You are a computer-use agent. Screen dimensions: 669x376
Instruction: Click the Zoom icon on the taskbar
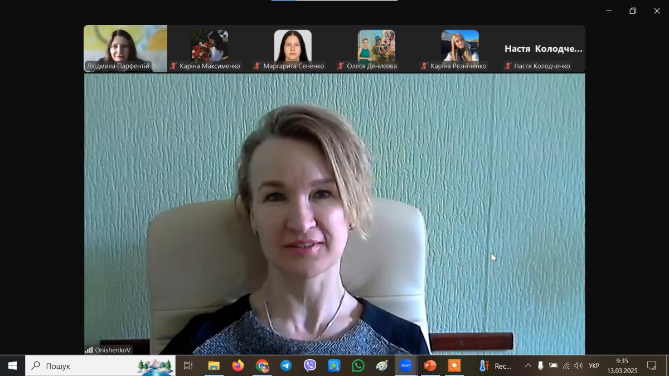point(406,366)
